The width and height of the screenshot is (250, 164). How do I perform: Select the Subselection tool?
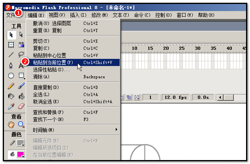[x=21, y=34]
